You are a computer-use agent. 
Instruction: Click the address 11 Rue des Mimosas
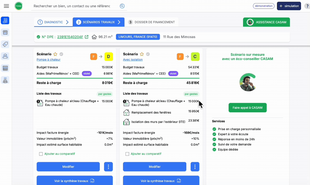179,37
